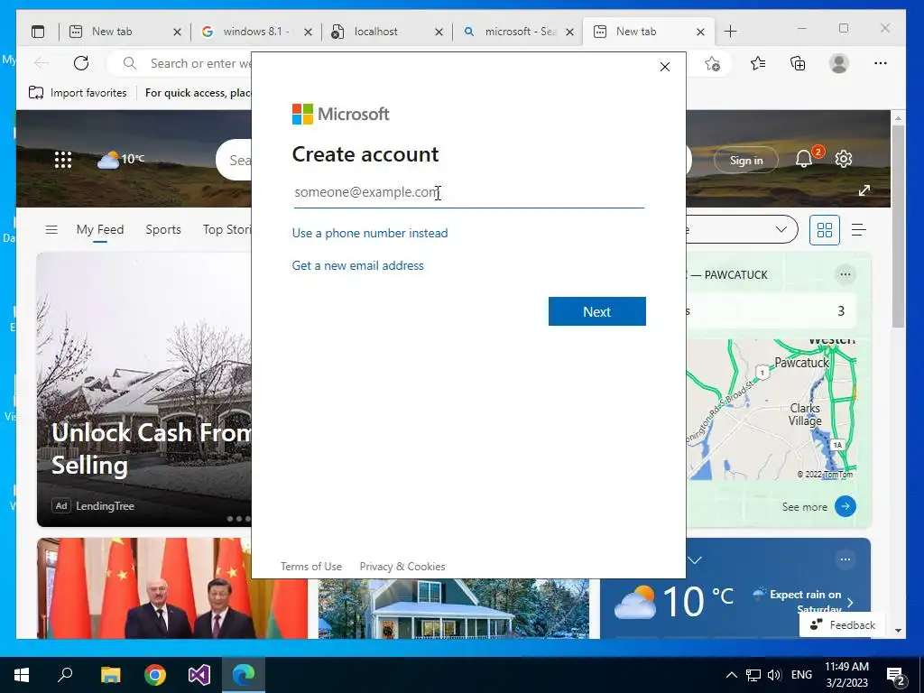Select the My Feed tab
The height and width of the screenshot is (693, 924).
(100, 229)
